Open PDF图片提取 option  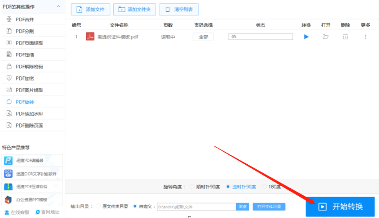point(33,90)
